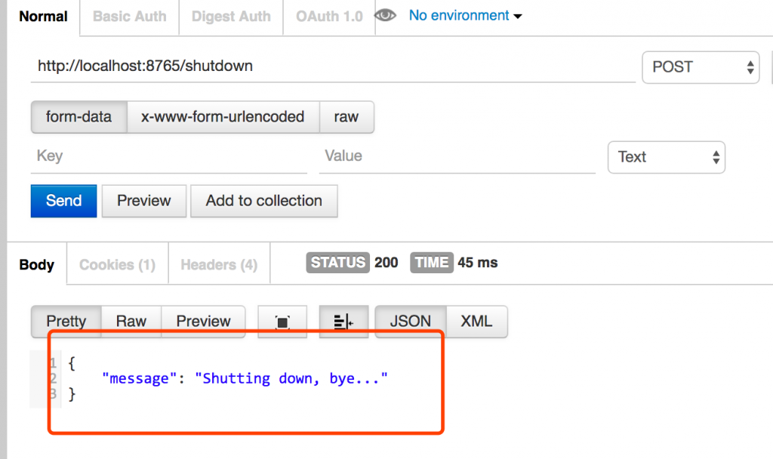This screenshot has height=459, width=773.
Task: Open the Cookies (1) response tab
Action: click(117, 265)
